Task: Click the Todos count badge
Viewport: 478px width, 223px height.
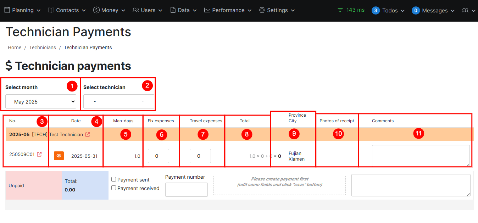Action: (376, 11)
